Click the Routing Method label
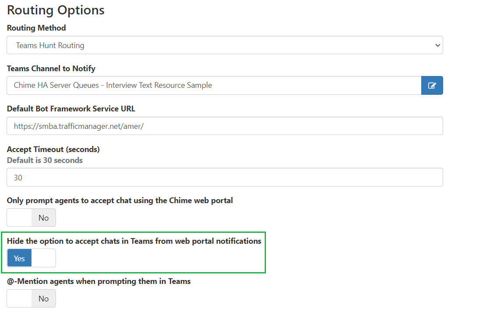This screenshot has width=479, height=318. [36, 28]
